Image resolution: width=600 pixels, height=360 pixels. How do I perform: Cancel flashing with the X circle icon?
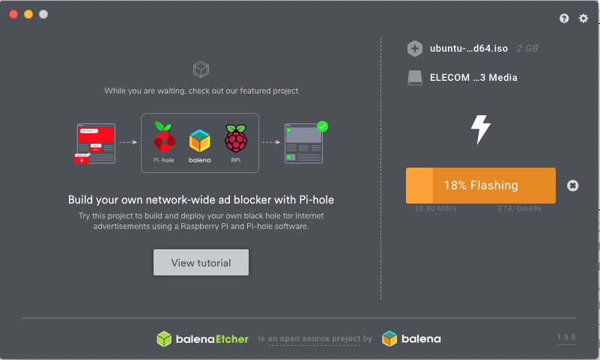572,186
